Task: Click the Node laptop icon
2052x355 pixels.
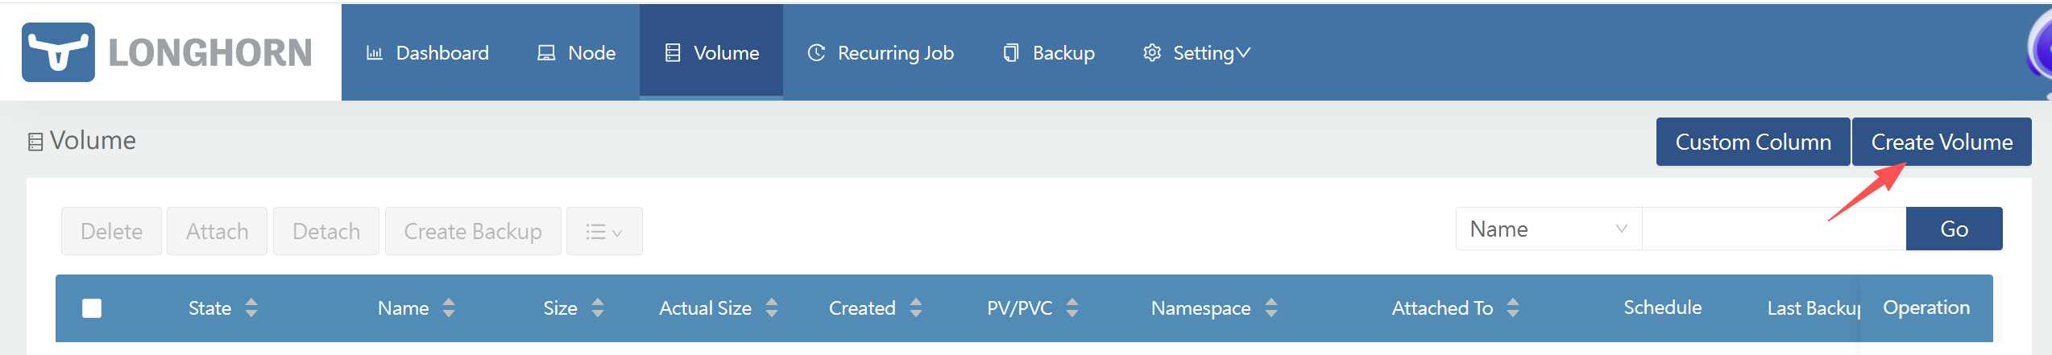Action: click(546, 53)
